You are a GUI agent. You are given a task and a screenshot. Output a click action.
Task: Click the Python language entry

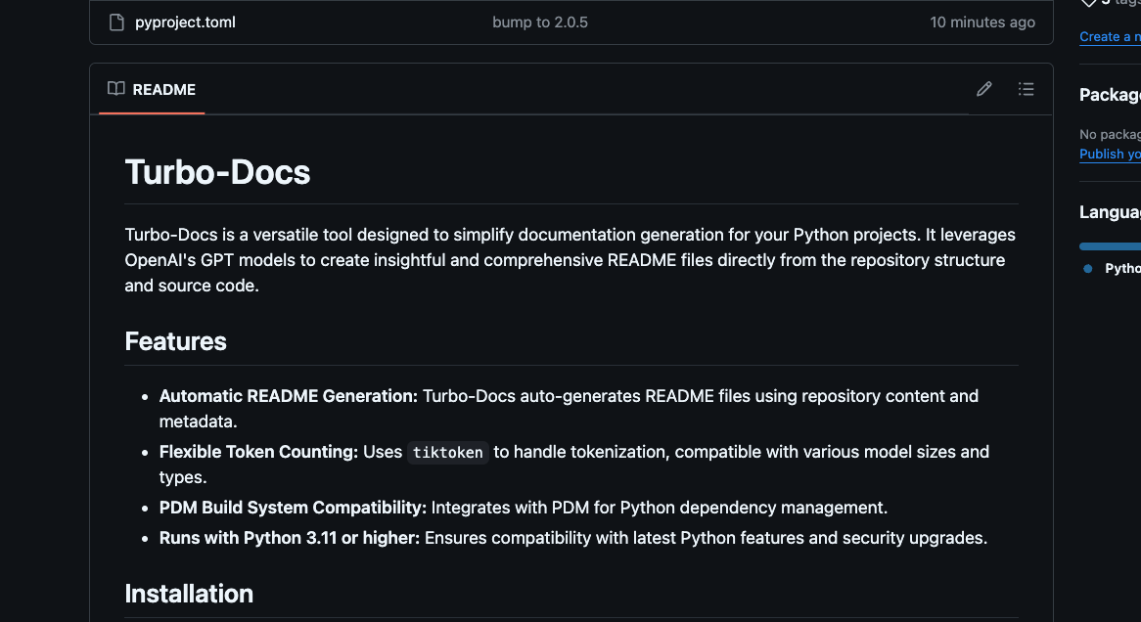coord(1122,268)
